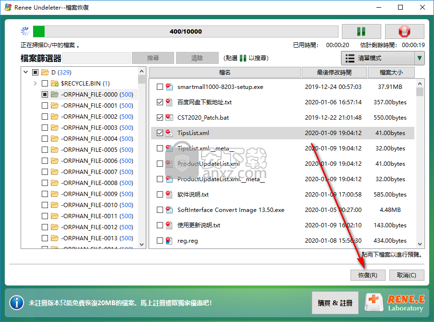Select the TipsList.xml._meta_ file name
Screen dimensions: 434x322
pyautogui.click(x=206, y=149)
